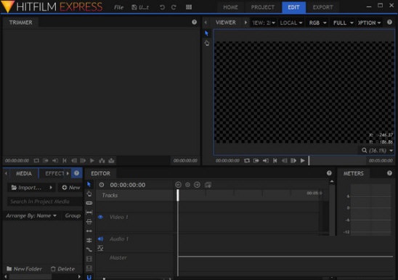Click the Editor panel help icon
Screen dimensions: 398x280
[x=329, y=173]
